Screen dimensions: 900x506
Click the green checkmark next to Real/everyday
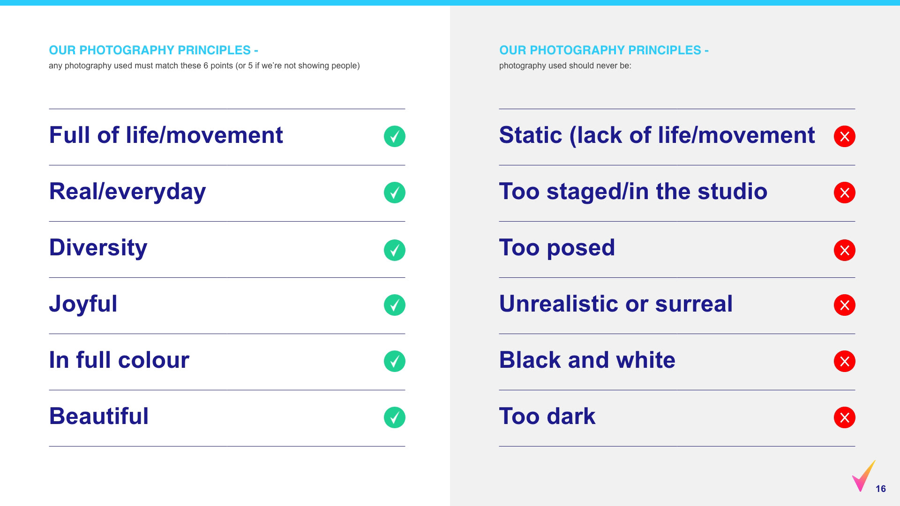(394, 193)
